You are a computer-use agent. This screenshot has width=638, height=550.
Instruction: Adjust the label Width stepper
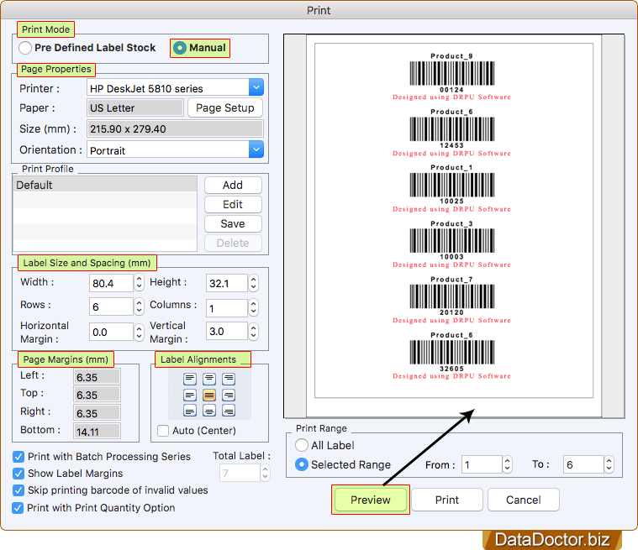[140, 282]
